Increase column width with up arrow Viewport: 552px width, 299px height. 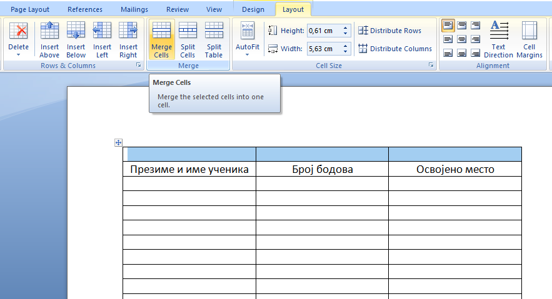tap(345, 46)
